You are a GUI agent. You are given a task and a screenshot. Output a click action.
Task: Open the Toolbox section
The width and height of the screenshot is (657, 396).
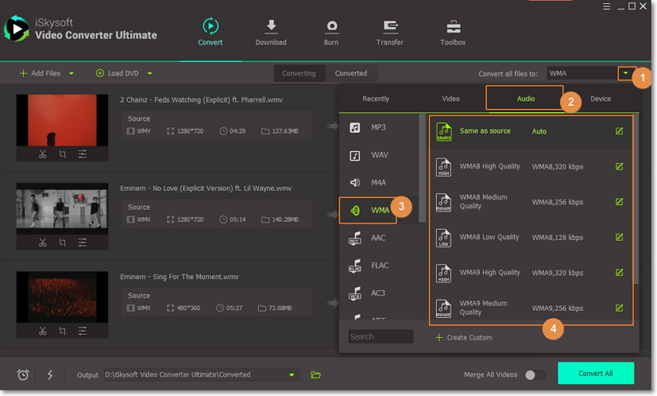453,31
